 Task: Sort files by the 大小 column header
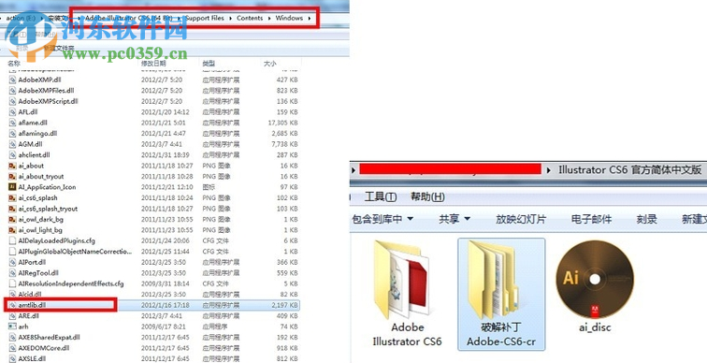[x=269, y=64]
